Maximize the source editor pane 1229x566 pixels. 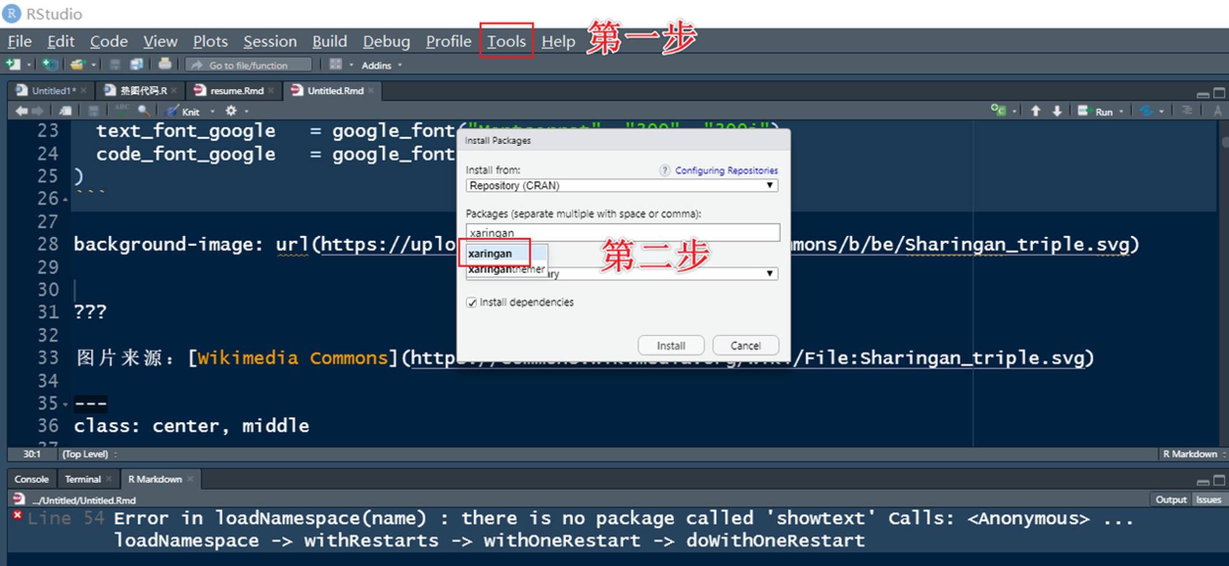[x=1219, y=93]
